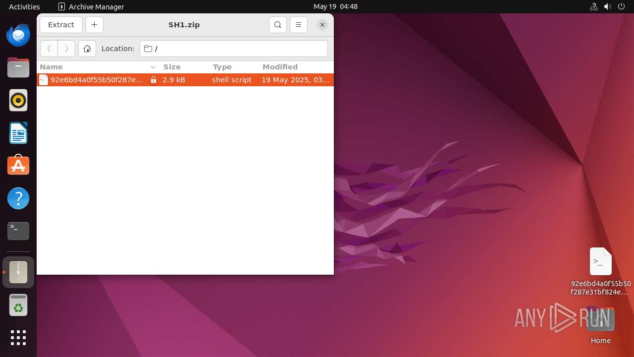Viewport: 634px width, 357px height.
Task: Close the SH1.zip window
Action: pos(322,25)
